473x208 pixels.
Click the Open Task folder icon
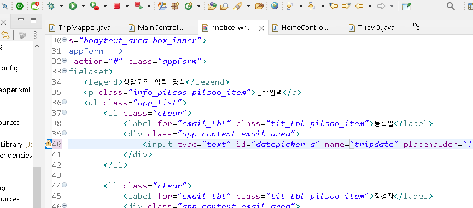(224, 5)
